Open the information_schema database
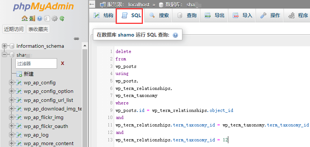The image size is (310, 147). 40,46
